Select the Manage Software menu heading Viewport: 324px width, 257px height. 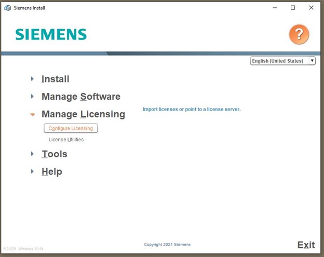pyautogui.click(x=81, y=97)
